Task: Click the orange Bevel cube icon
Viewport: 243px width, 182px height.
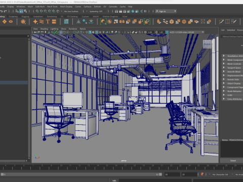Action: tap(172, 22)
